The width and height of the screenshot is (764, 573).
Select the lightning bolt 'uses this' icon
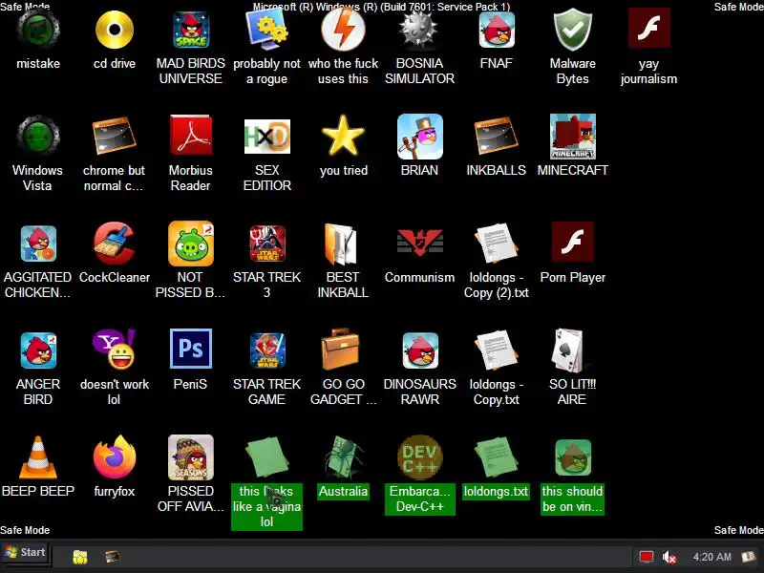coord(344,30)
